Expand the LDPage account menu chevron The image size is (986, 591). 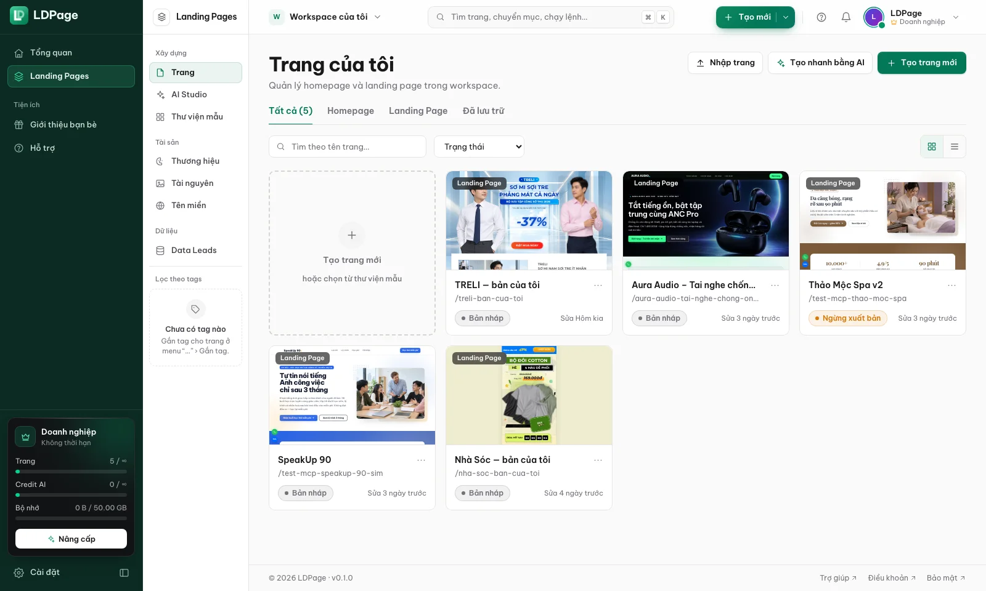pyautogui.click(x=956, y=17)
